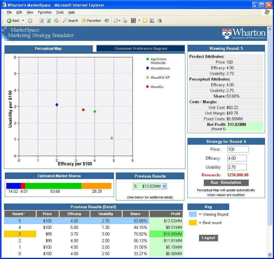Open the File menu

tap(9, 12)
